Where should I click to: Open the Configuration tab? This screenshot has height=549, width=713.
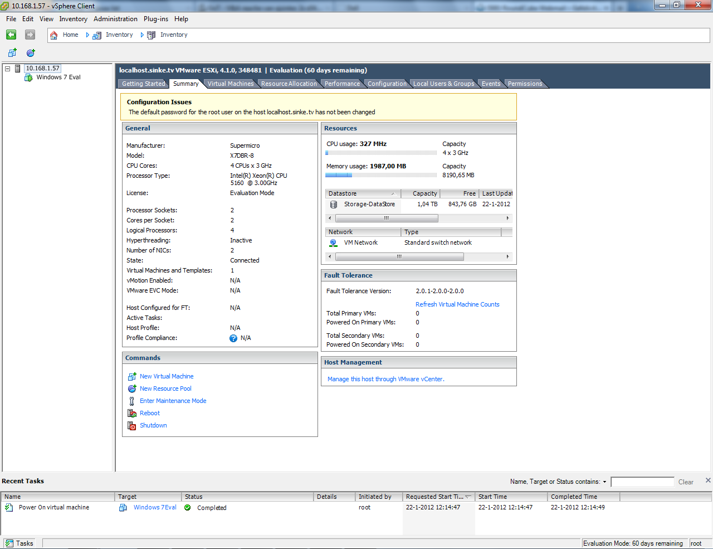pos(387,84)
